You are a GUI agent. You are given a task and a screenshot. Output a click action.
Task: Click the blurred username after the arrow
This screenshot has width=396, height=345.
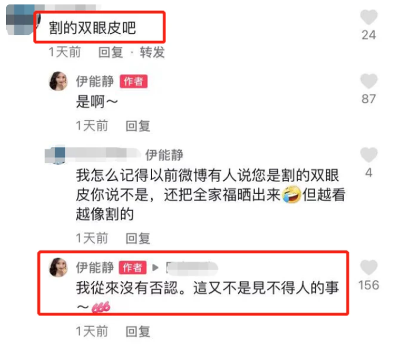coord(192,268)
